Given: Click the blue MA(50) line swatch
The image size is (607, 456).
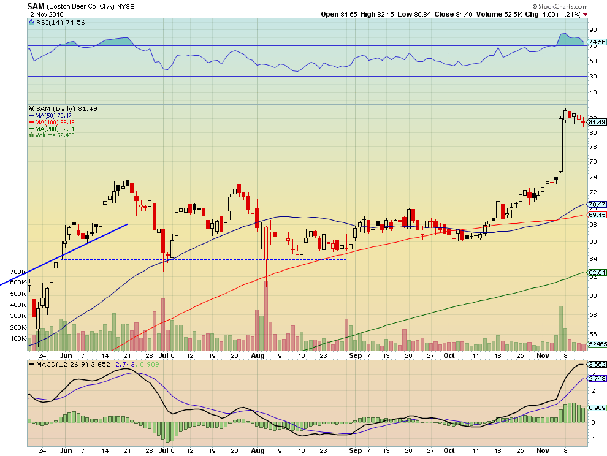Looking at the screenshot, I should click(x=32, y=115).
